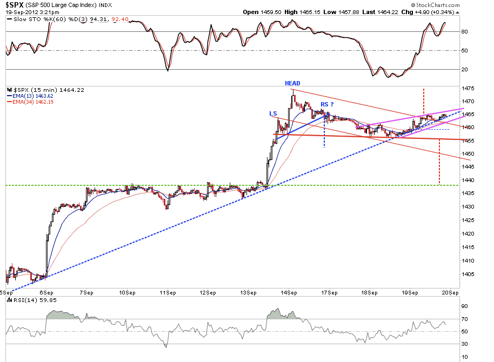This screenshot has width=494, height=362.
Task: Click the 20 level on stochastic axis
Action: [464, 69]
